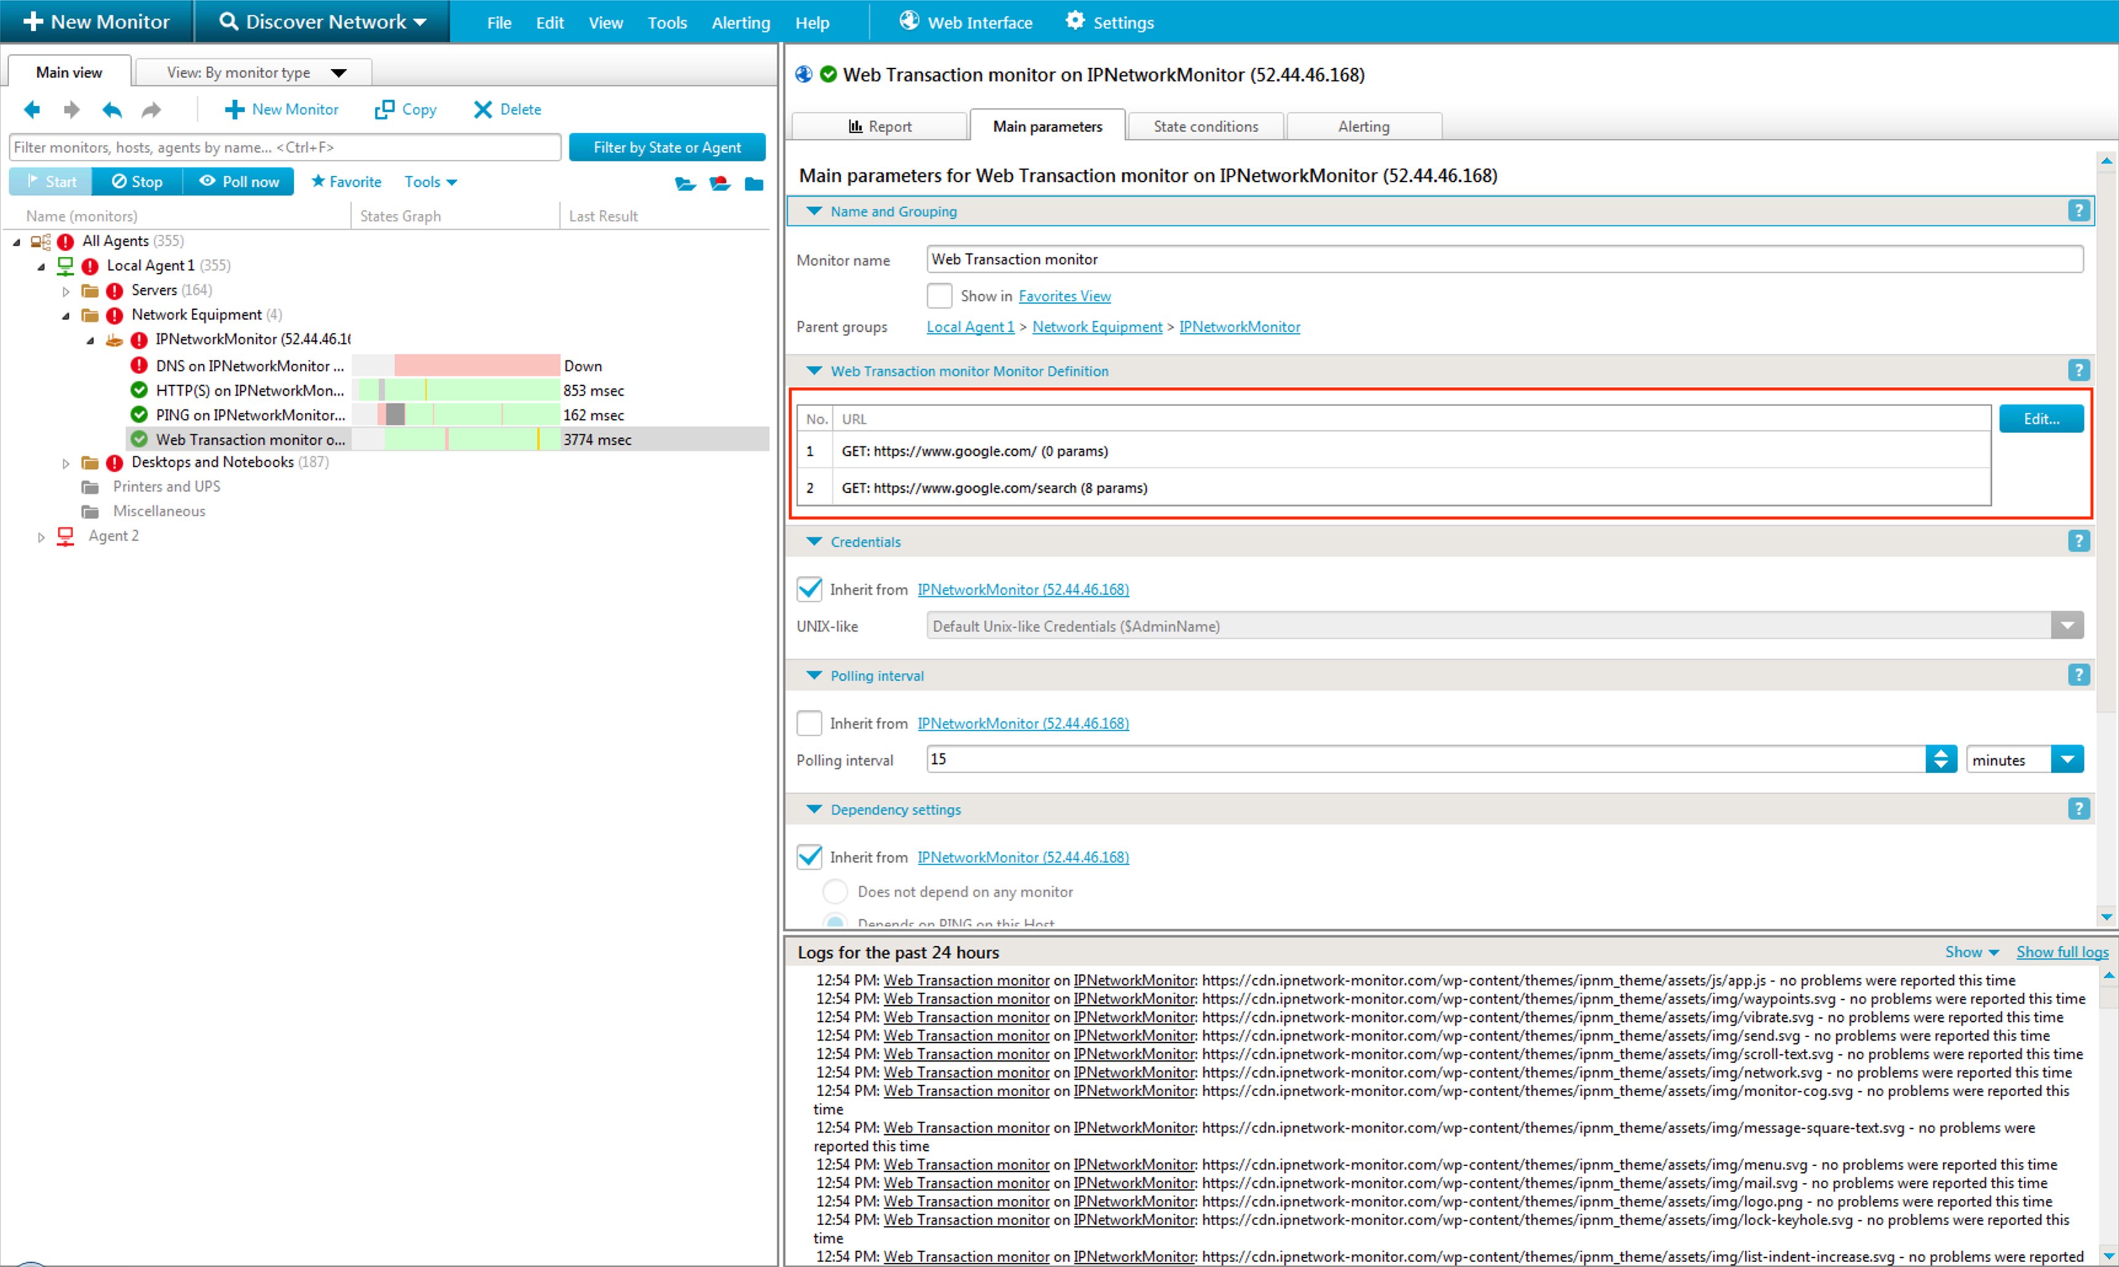Click the collapse-all closed folder icon

754,184
